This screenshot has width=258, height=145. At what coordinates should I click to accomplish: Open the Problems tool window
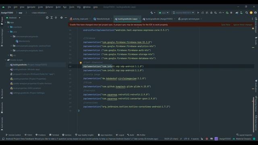point(41,135)
